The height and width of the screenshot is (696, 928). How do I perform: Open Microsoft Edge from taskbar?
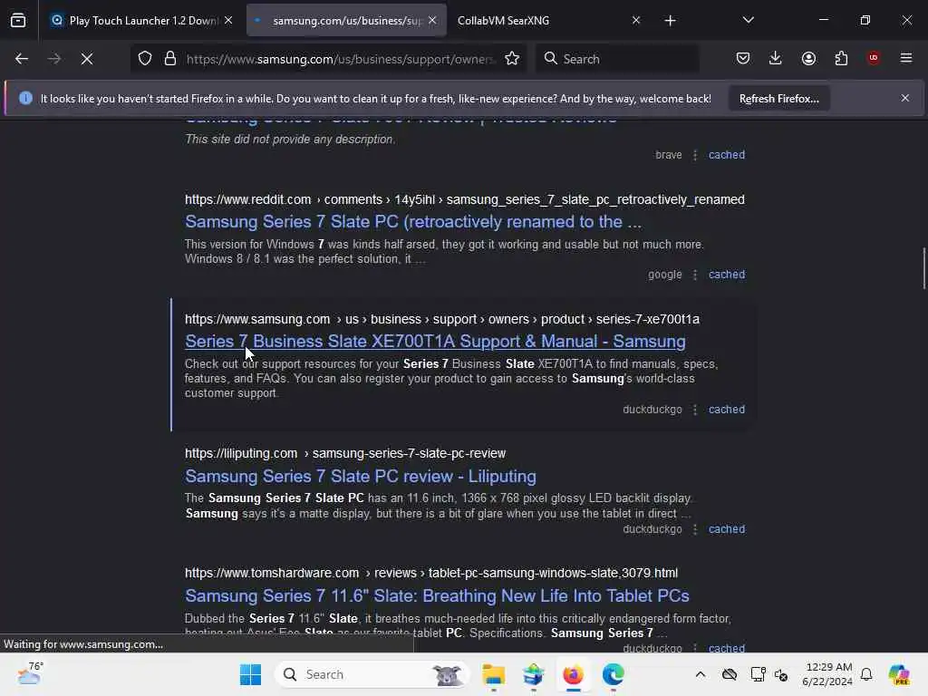point(614,674)
